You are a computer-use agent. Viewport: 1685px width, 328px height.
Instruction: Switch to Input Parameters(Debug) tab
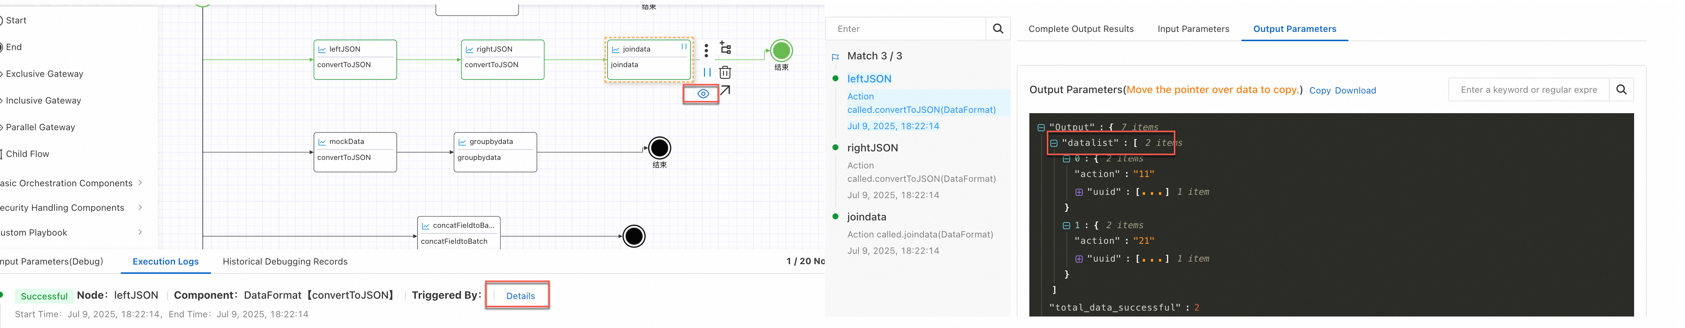coord(52,262)
